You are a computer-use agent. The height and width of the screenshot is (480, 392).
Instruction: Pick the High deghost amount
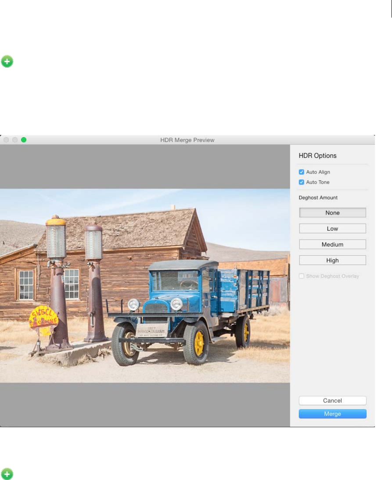point(332,261)
